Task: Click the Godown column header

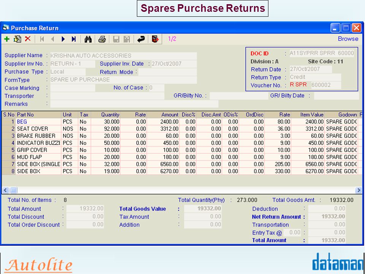Action: click(342, 115)
